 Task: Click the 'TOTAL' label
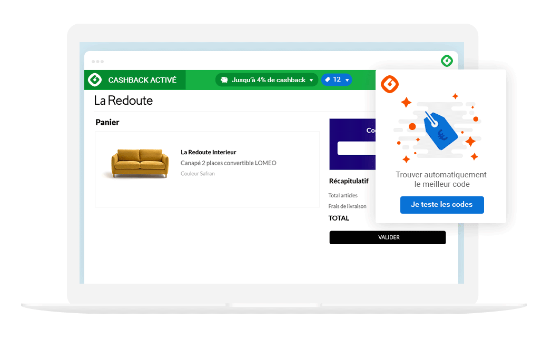click(339, 218)
